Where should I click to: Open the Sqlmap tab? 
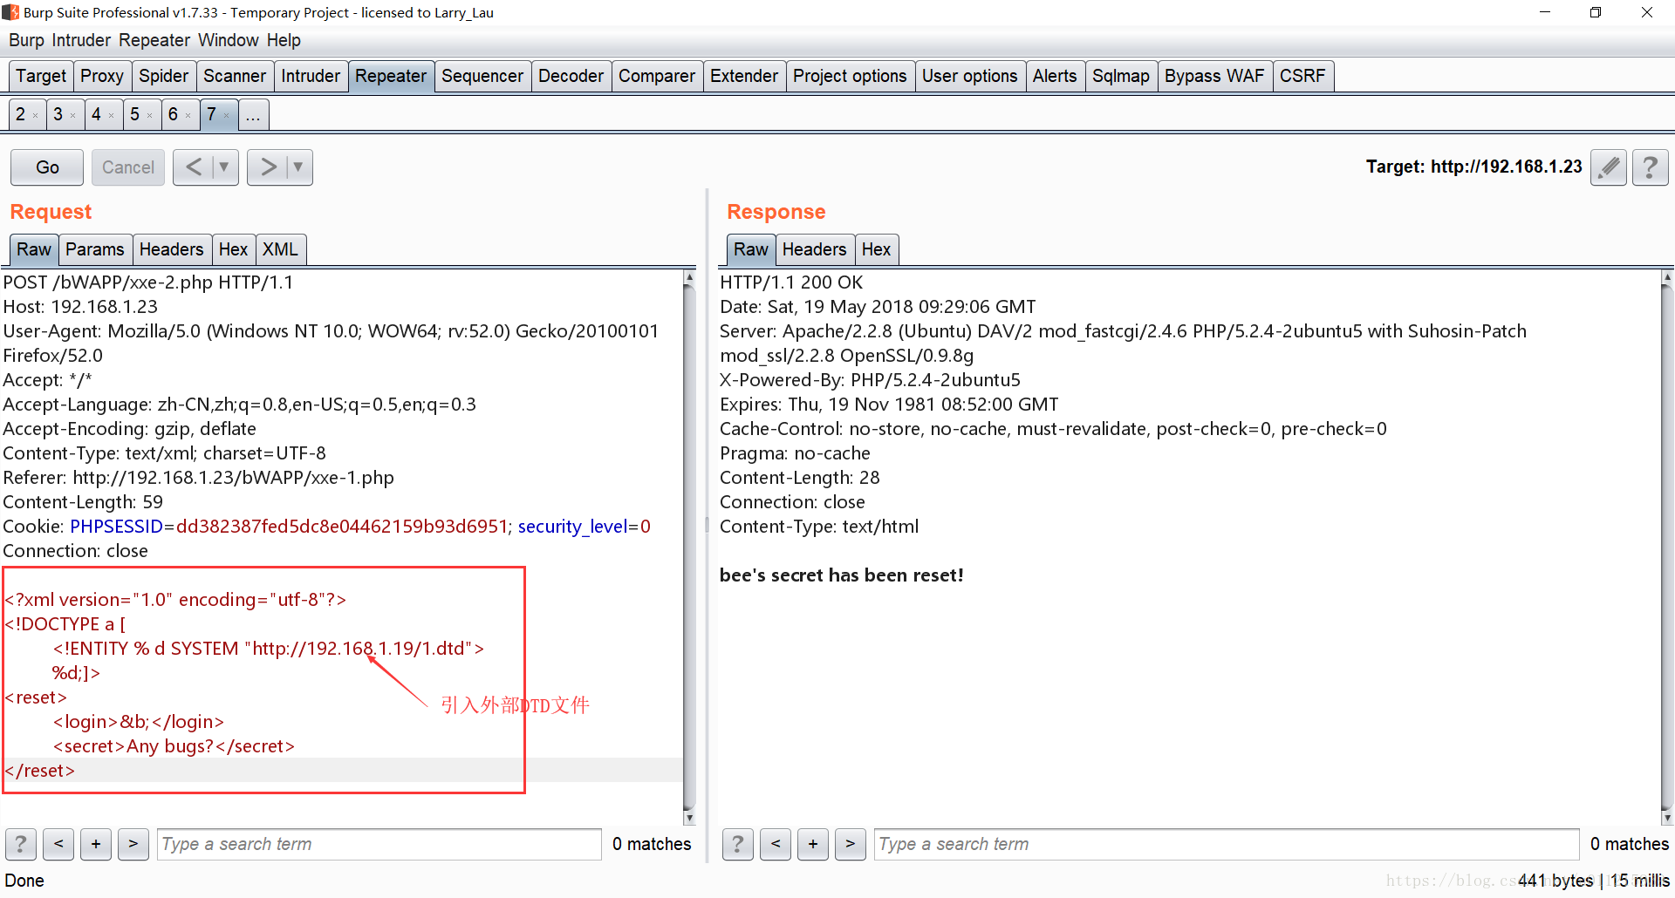(1121, 76)
